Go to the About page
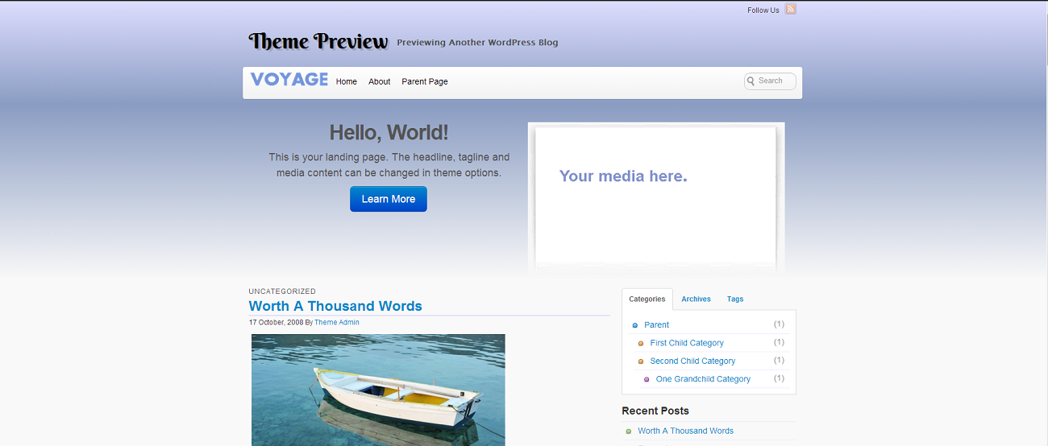 (380, 81)
